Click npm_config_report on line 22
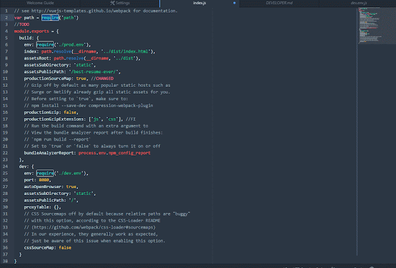This screenshot has width=396, height=268. [x=129, y=153]
